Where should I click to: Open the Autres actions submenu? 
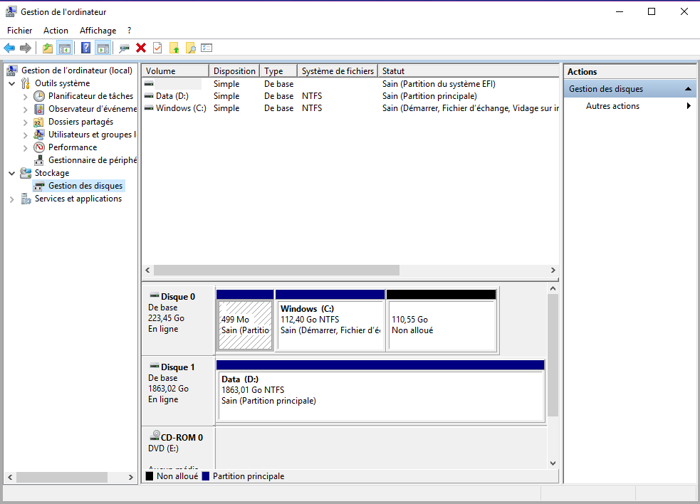[x=630, y=106]
